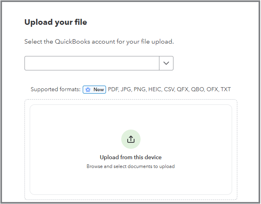Click "Browse and select documents to upload" text

pyautogui.click(x=130, y=166)
